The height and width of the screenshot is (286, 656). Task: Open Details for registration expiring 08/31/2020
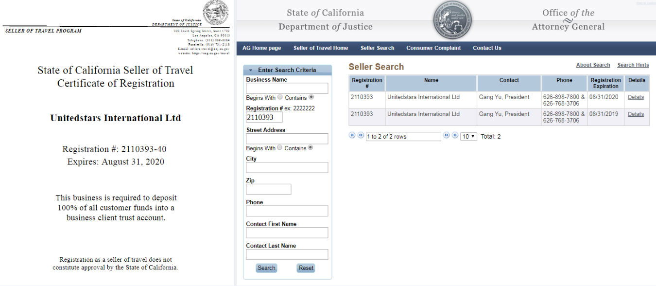(x=636, y=97)
